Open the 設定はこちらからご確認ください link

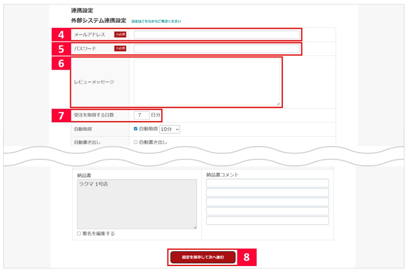(156, 21)
